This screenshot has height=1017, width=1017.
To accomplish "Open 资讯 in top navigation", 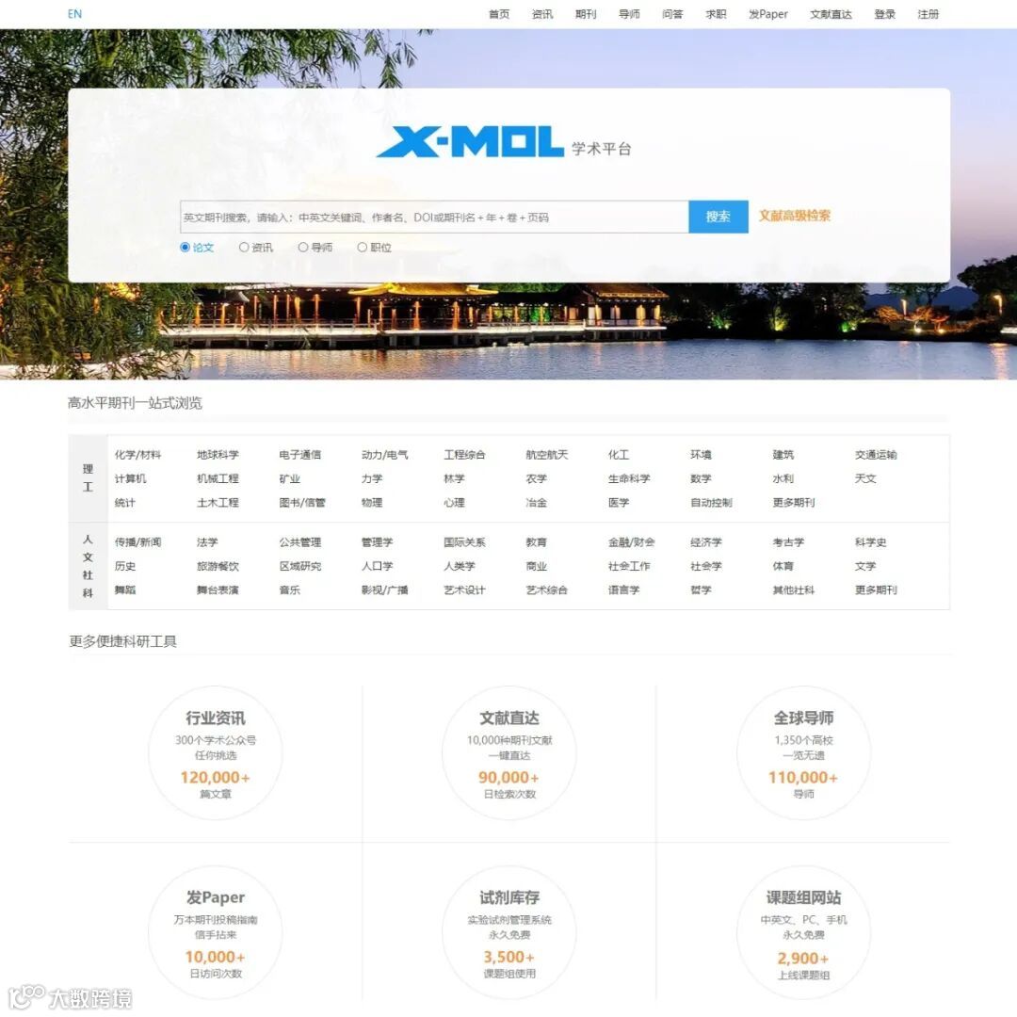I will [x=542, y=13].
